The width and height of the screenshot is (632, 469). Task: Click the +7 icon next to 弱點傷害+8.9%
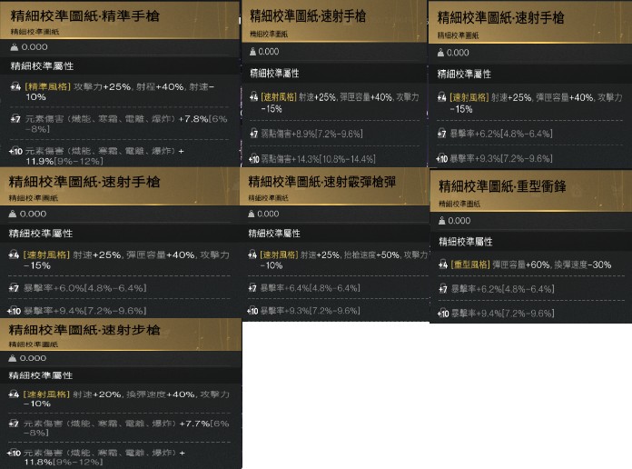click(x=253, y=134)
